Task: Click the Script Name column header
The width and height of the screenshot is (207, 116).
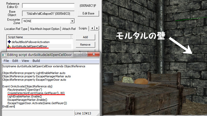Action: point(39,37)
